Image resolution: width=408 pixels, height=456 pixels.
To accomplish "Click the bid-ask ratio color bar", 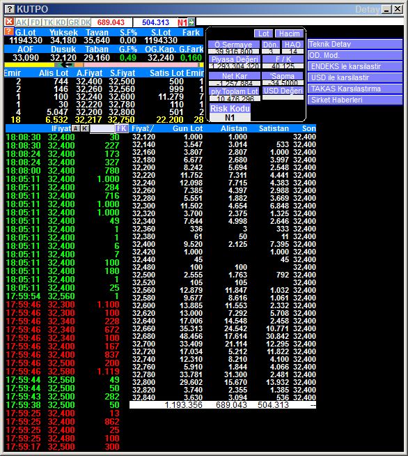I will (x=104, y=65).
